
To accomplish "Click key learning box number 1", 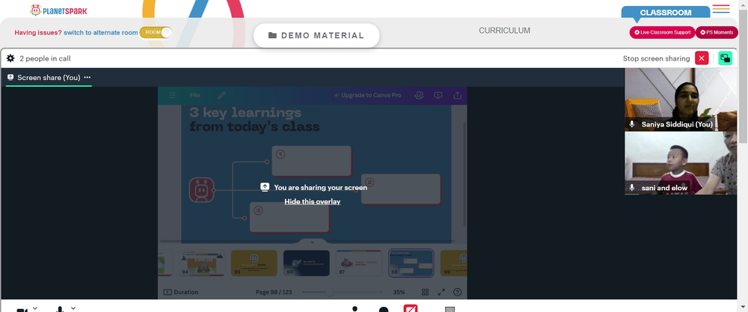I will click(x=311, y=162).
